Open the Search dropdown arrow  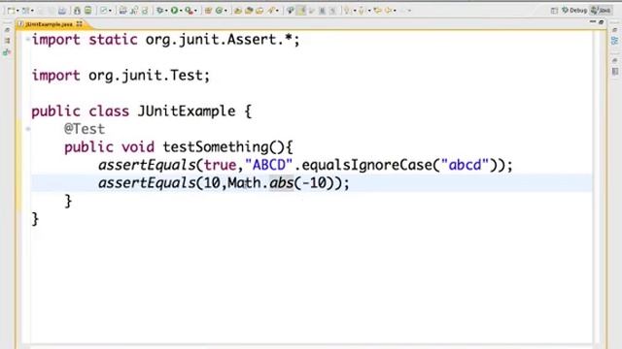click(277, 11)
